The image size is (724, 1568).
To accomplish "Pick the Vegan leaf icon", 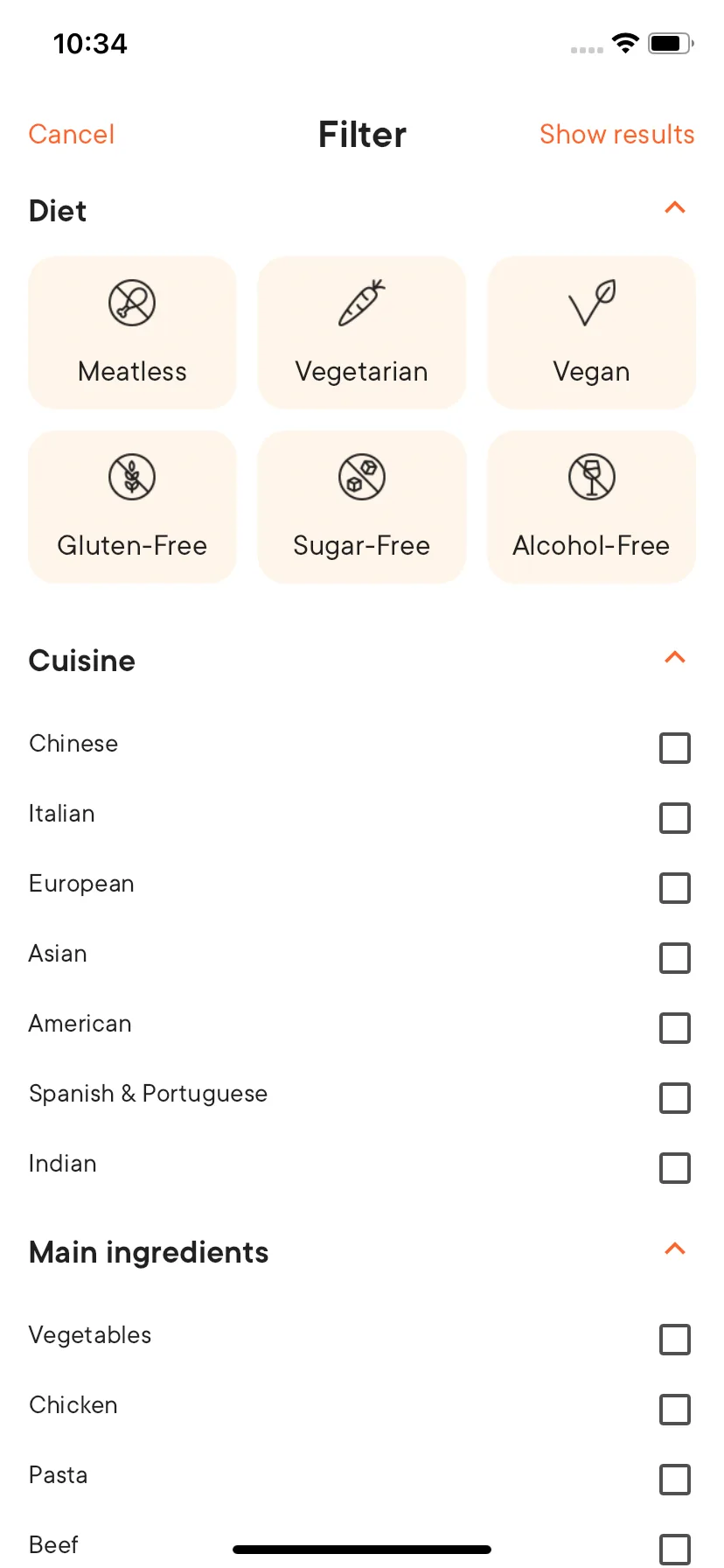I will [592, 303].
